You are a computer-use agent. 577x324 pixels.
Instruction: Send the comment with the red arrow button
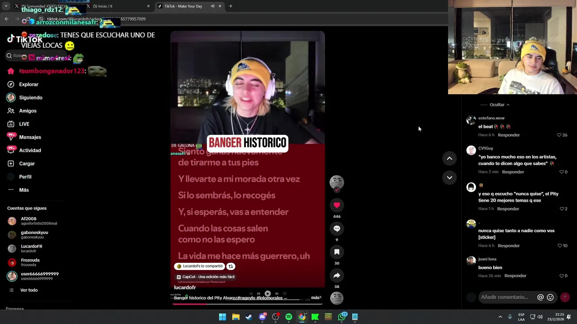[565, 297]
